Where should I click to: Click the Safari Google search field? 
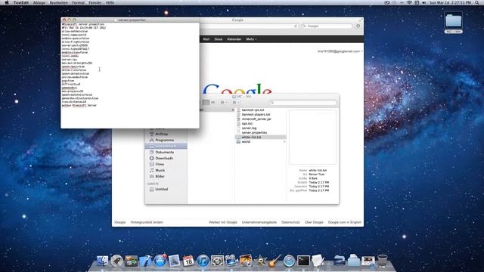point(327,26)
